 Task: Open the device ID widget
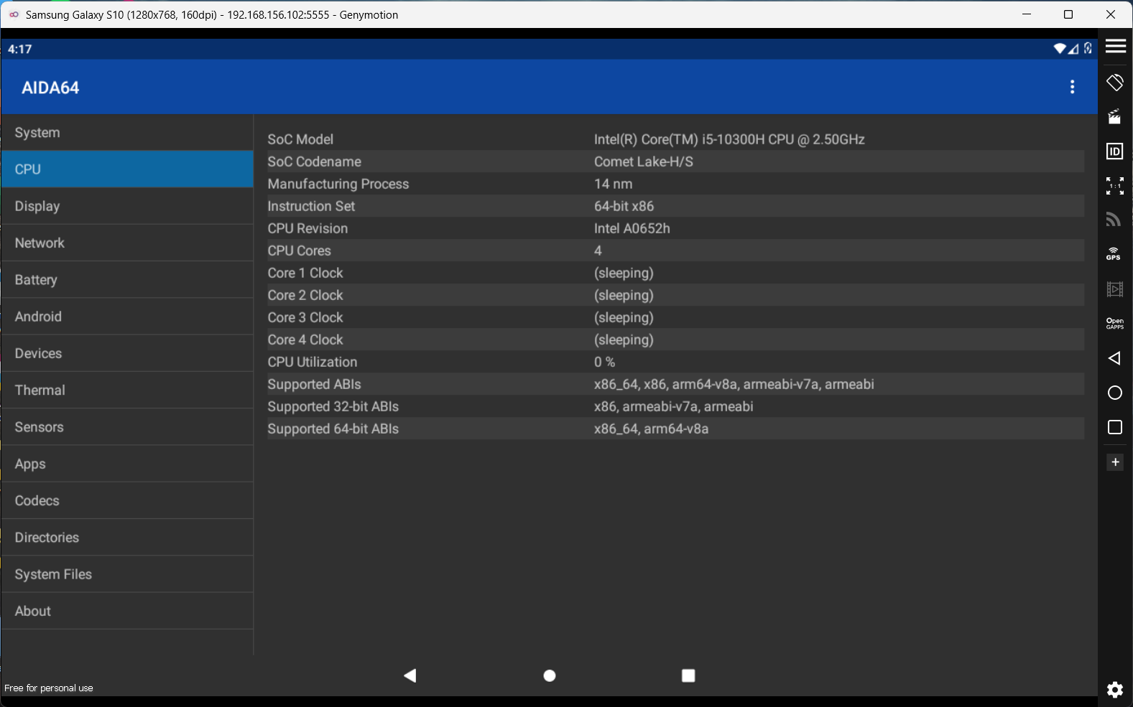(x=1115, y=151)
